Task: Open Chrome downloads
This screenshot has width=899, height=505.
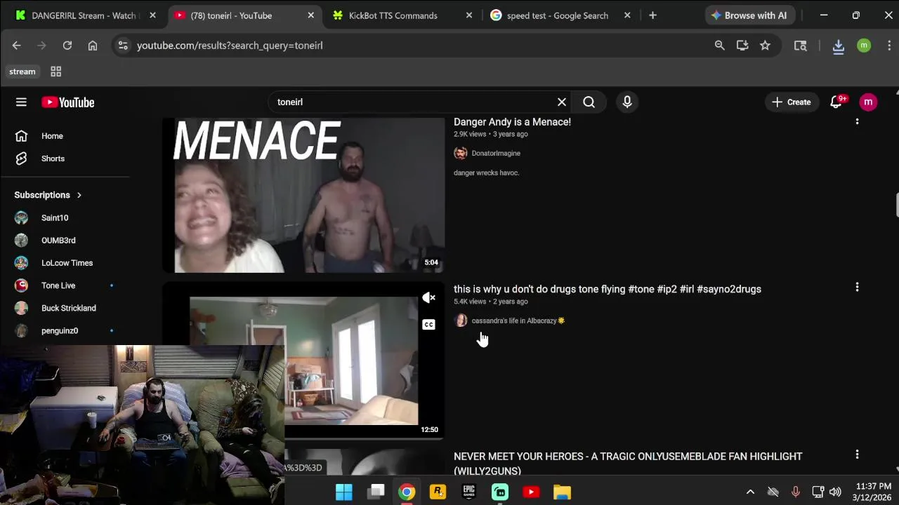Action: (x=838, y=46)
